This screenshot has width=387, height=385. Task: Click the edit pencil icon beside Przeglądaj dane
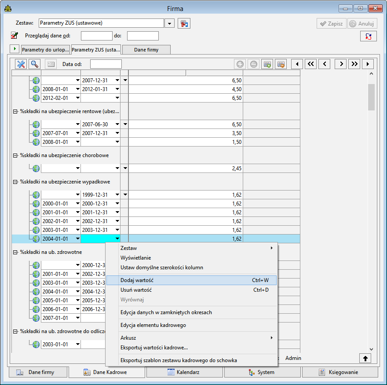point(15,36)
